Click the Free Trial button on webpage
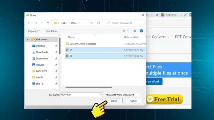 point(164,99)
